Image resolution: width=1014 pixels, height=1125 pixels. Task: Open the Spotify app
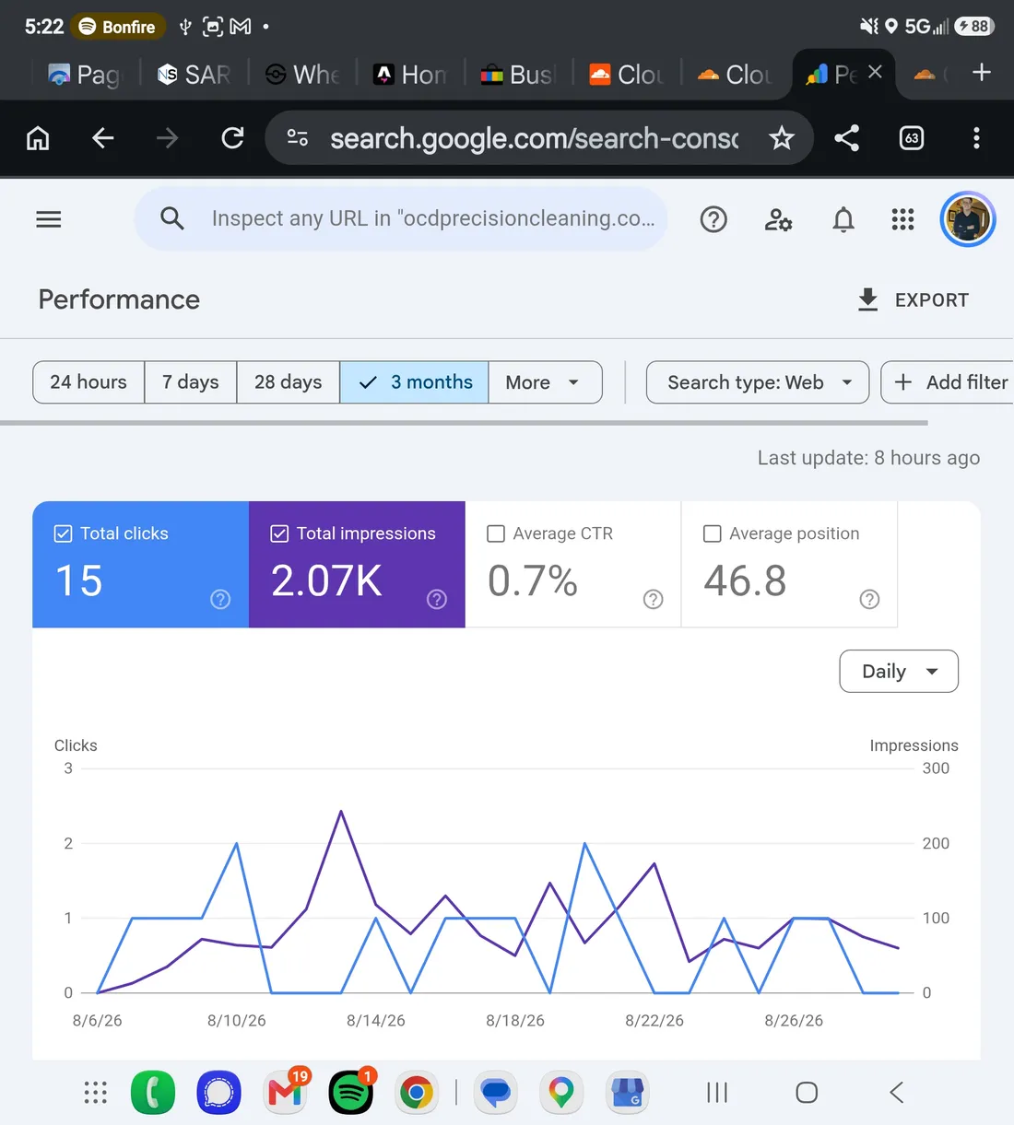point(351,1093)
